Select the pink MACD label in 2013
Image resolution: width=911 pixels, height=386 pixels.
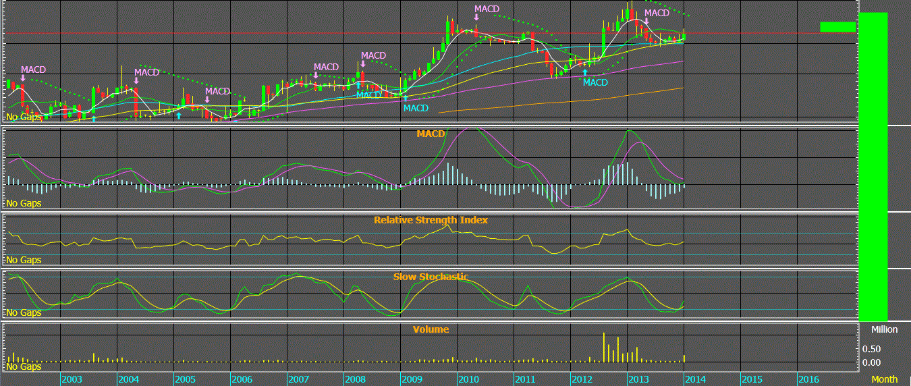657,13
